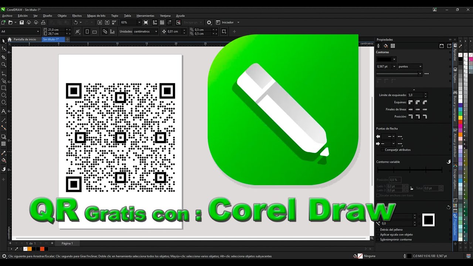Select the Drop Shadow tool

4,137
